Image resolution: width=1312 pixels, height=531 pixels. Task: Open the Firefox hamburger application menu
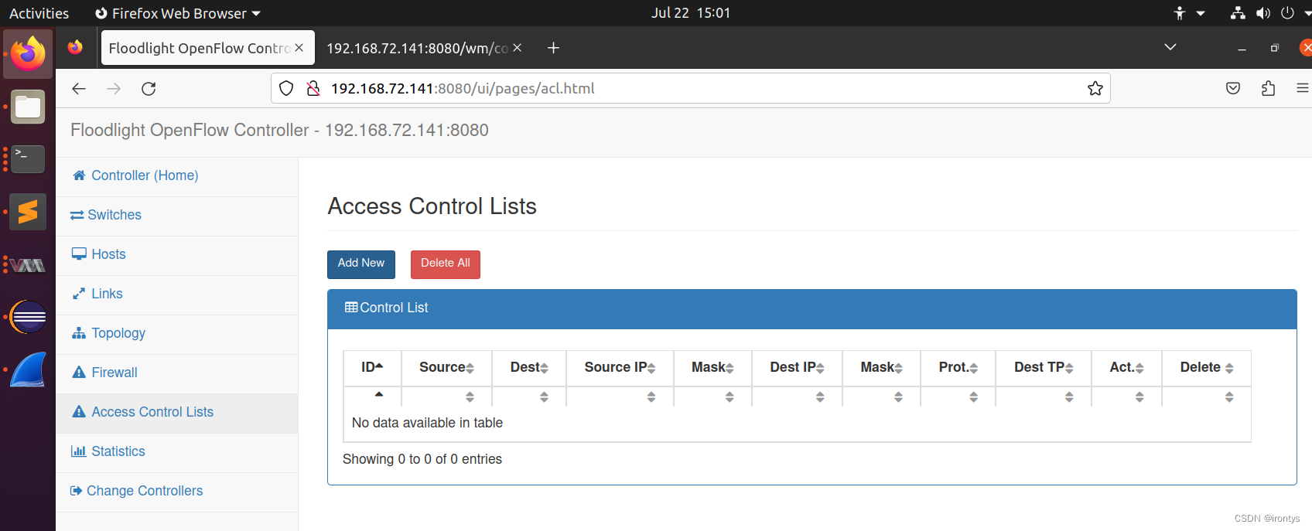coord(1303,88)
